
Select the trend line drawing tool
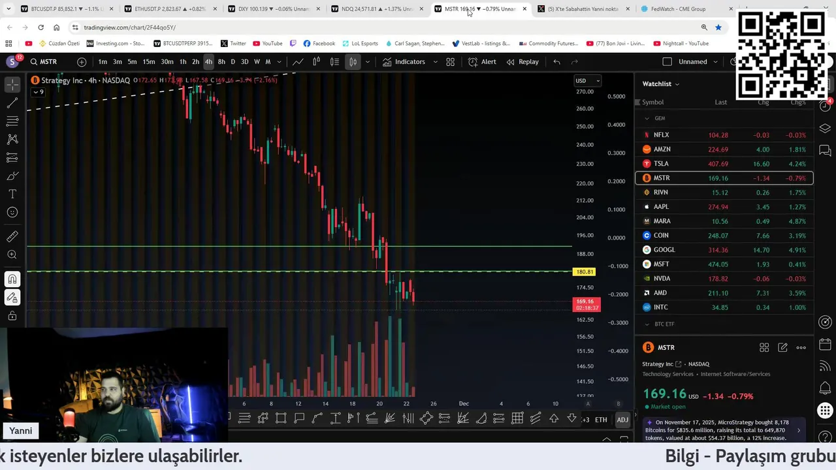click(x=12, y=103)
